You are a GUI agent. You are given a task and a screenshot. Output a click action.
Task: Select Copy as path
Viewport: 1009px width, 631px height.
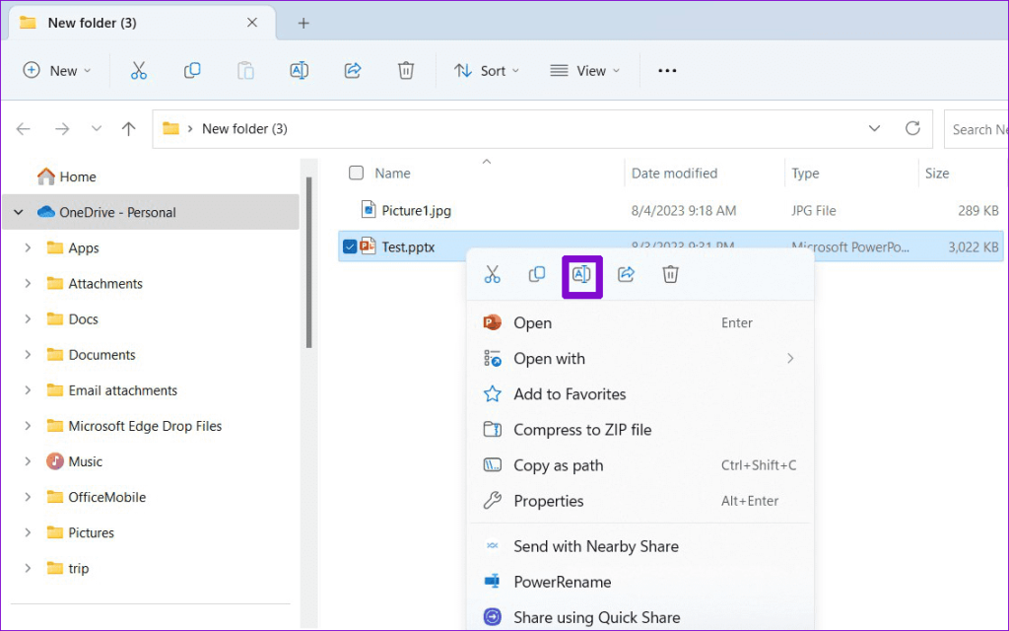pyautogui.click(x=639, y=465)
